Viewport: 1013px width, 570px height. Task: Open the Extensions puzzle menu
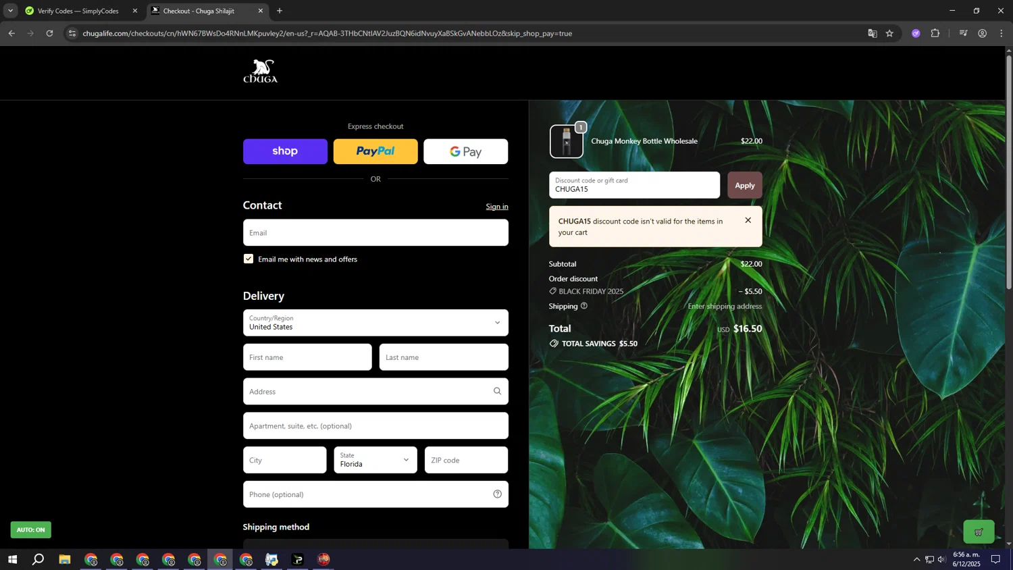pos(935,33)
